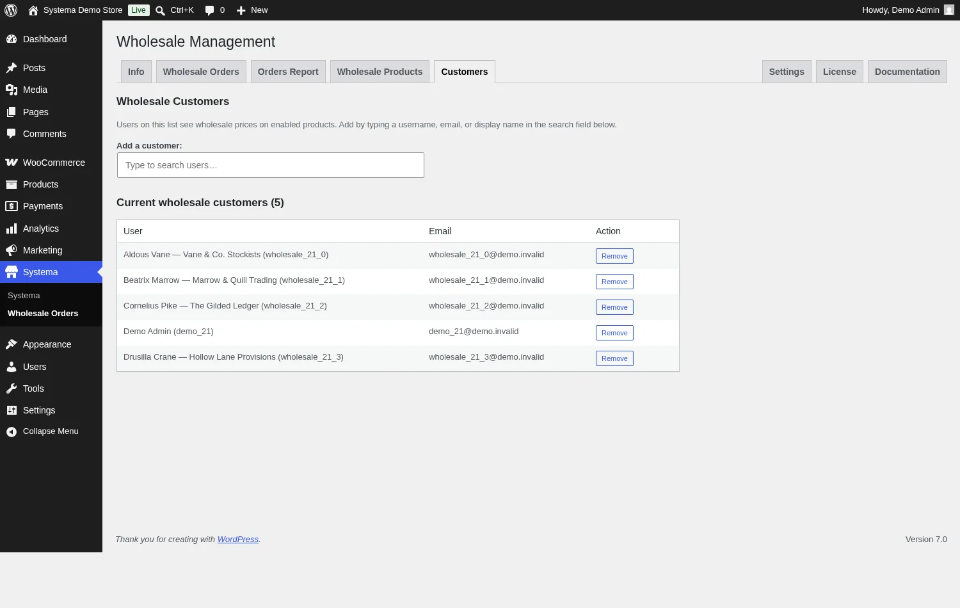
Task: Remove Cornelius Pike from the list
Action: 614,307
